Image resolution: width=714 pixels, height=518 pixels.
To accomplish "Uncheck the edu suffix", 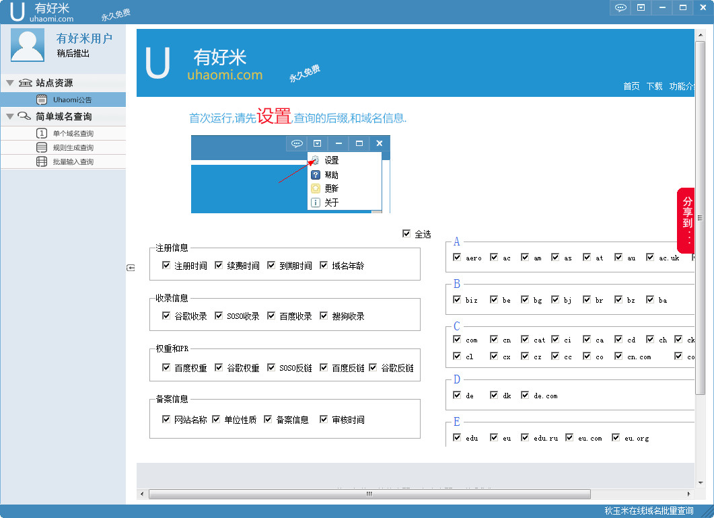I will coord(457,437).
